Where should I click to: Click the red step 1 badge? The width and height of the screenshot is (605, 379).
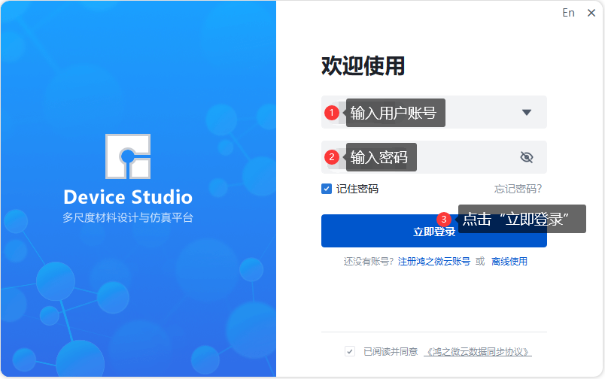tap(331, 113)
